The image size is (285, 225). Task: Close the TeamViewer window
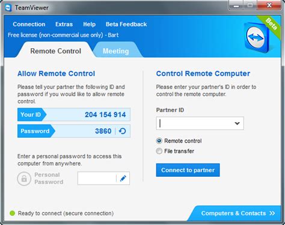tap(269, 5)
